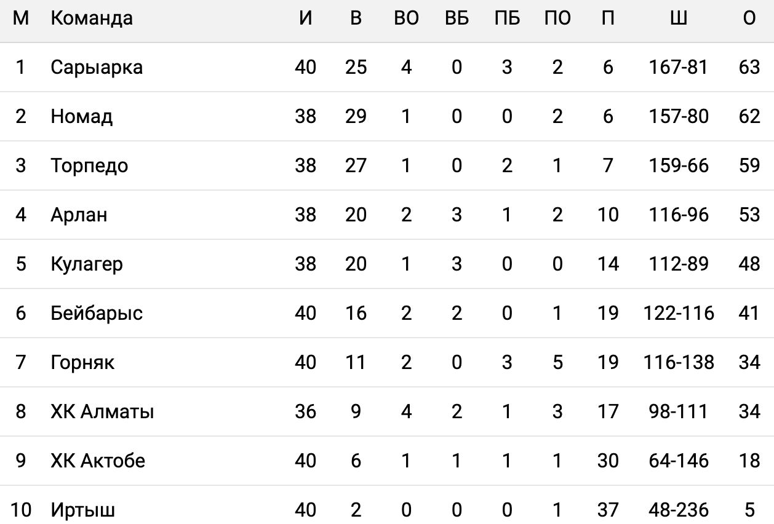Viewport: 774px width, 524px height.
Task: Click the ПБ column header
Action: pyautogui.click(x=507, y=18)
